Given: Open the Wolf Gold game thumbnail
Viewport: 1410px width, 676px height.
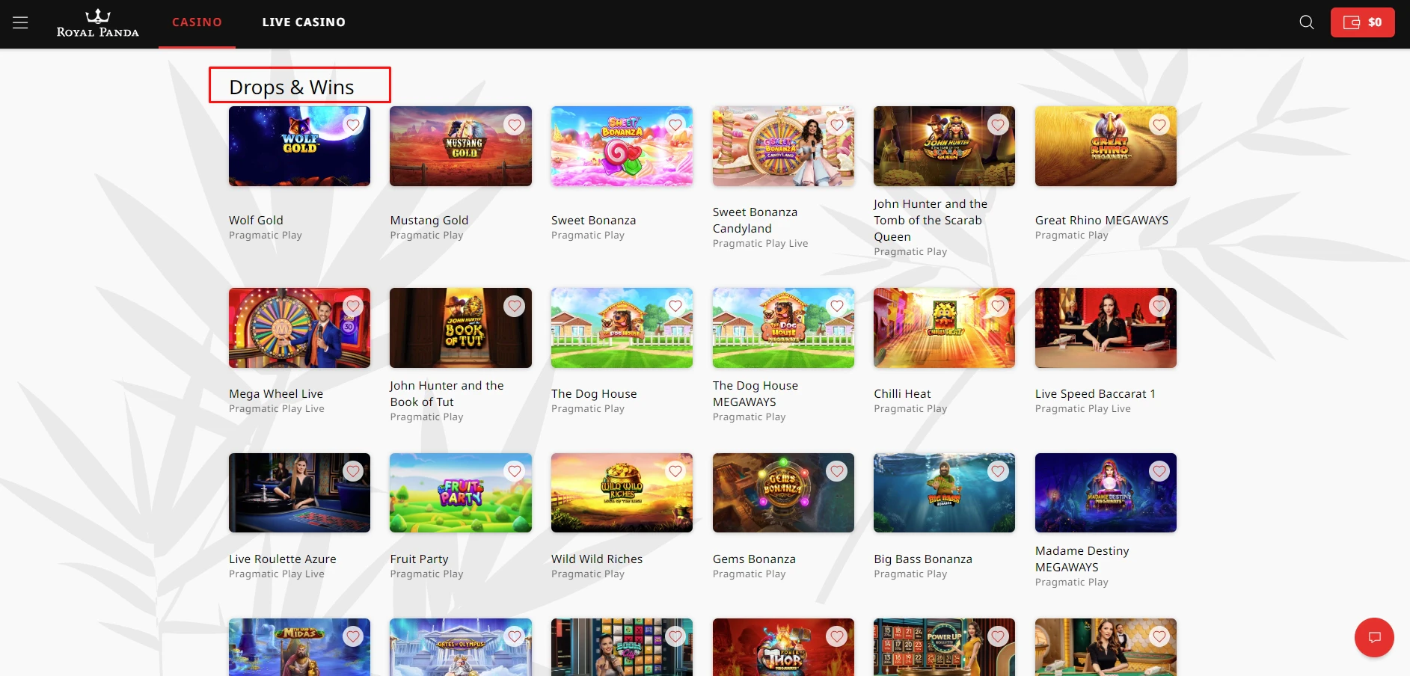Looking at the screenshot, I should 299,146.
